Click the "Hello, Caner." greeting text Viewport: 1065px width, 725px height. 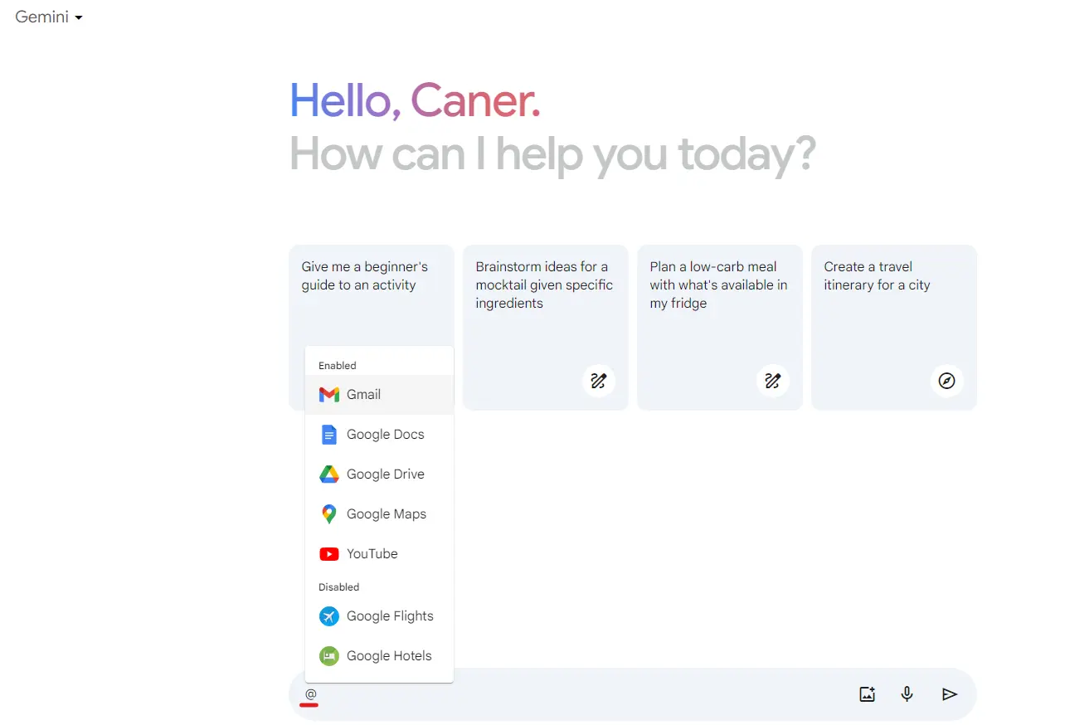(x=415, y=100)
